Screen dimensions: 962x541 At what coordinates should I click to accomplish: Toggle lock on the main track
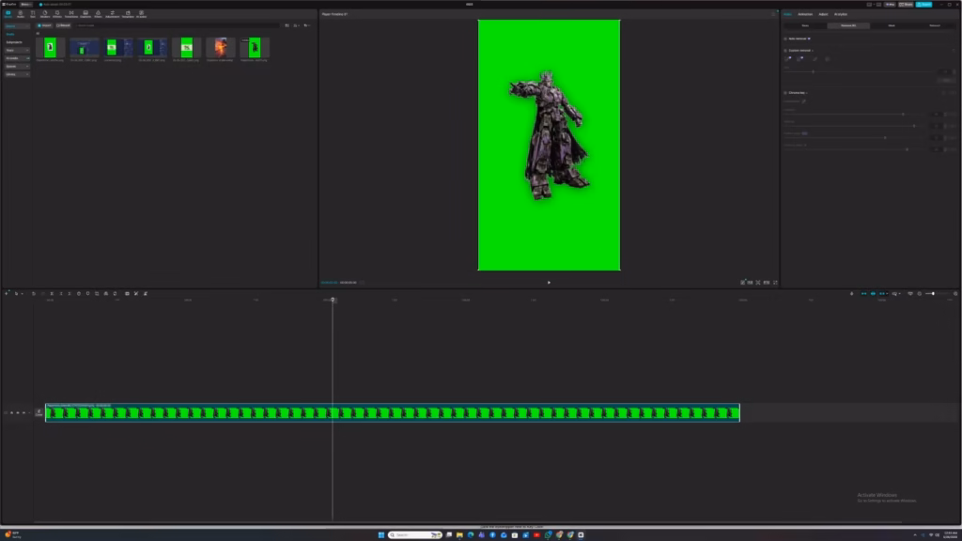pos(11,413)
